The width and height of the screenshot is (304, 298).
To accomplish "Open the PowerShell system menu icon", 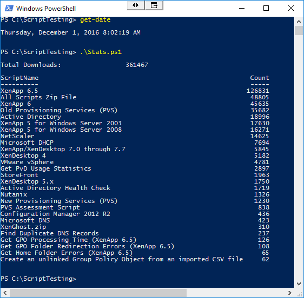I will point(9,8).
